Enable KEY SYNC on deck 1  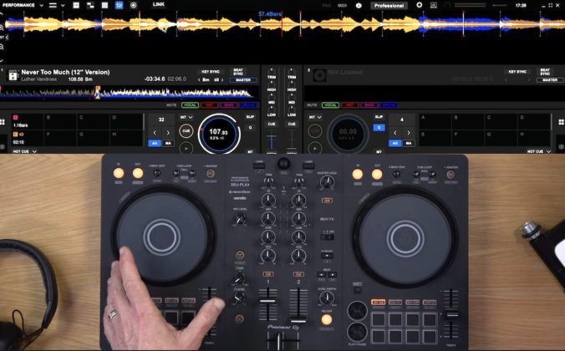(x=210, y=71)
